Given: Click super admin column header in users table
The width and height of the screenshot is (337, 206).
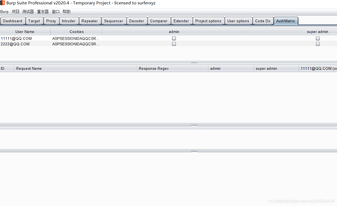Looking at the screenshot, I should coord(291,32).
